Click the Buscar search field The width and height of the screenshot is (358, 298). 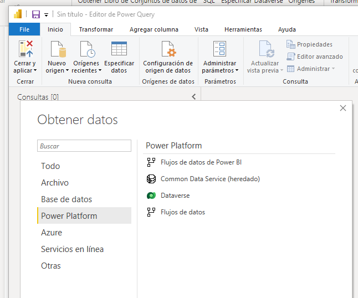point(84,146)
